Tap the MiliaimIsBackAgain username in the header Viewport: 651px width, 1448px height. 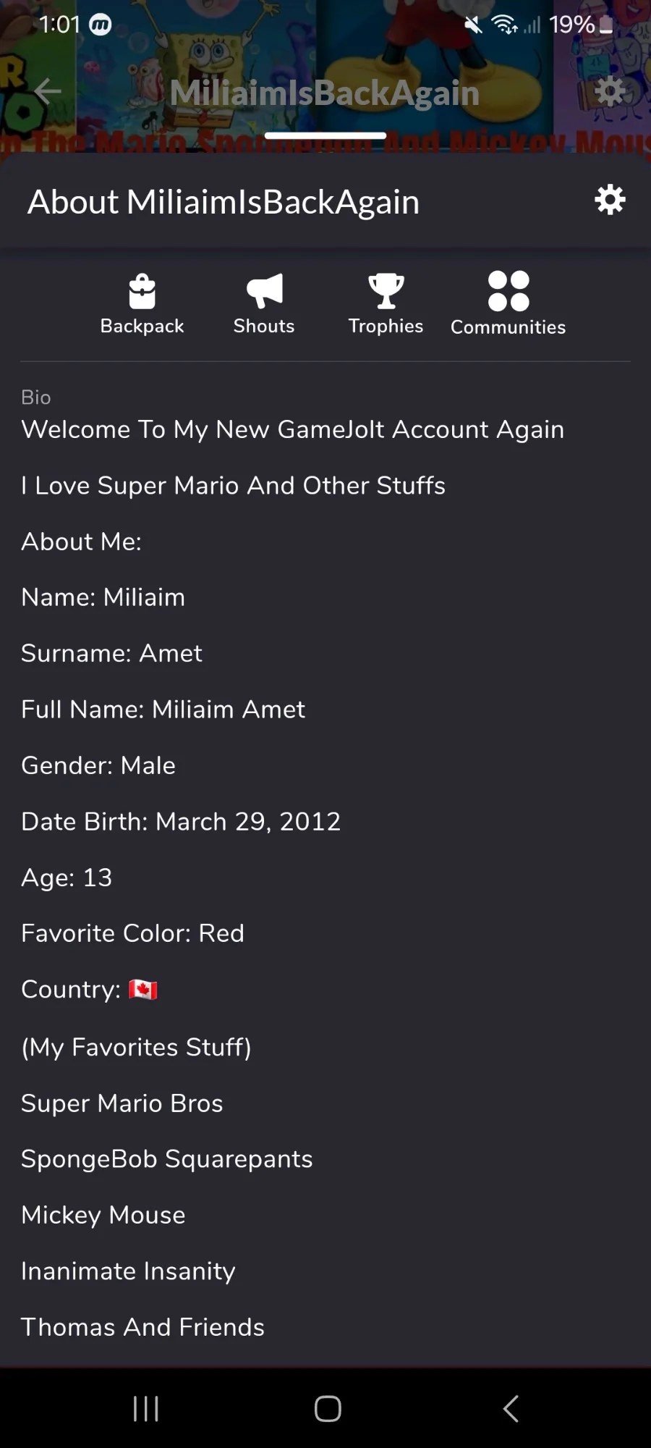pos(325,93)
